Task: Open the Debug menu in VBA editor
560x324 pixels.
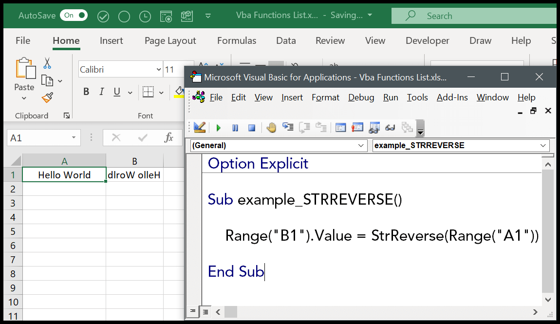Action: [361, 97]
